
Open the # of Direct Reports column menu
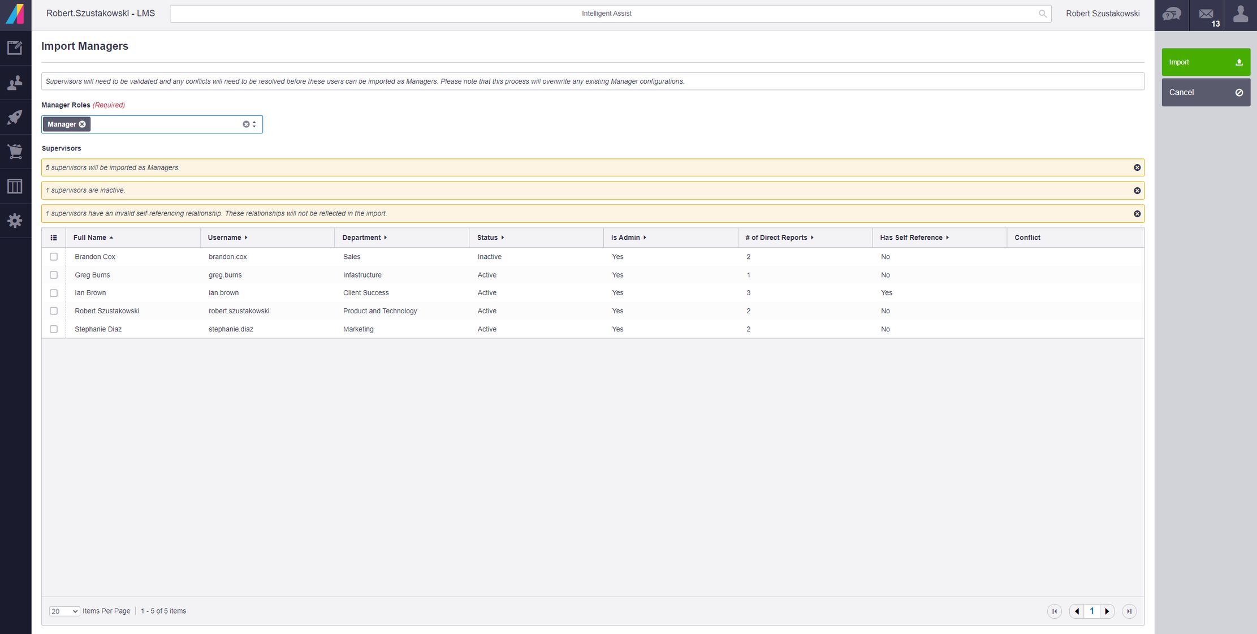tap(812, 238)
